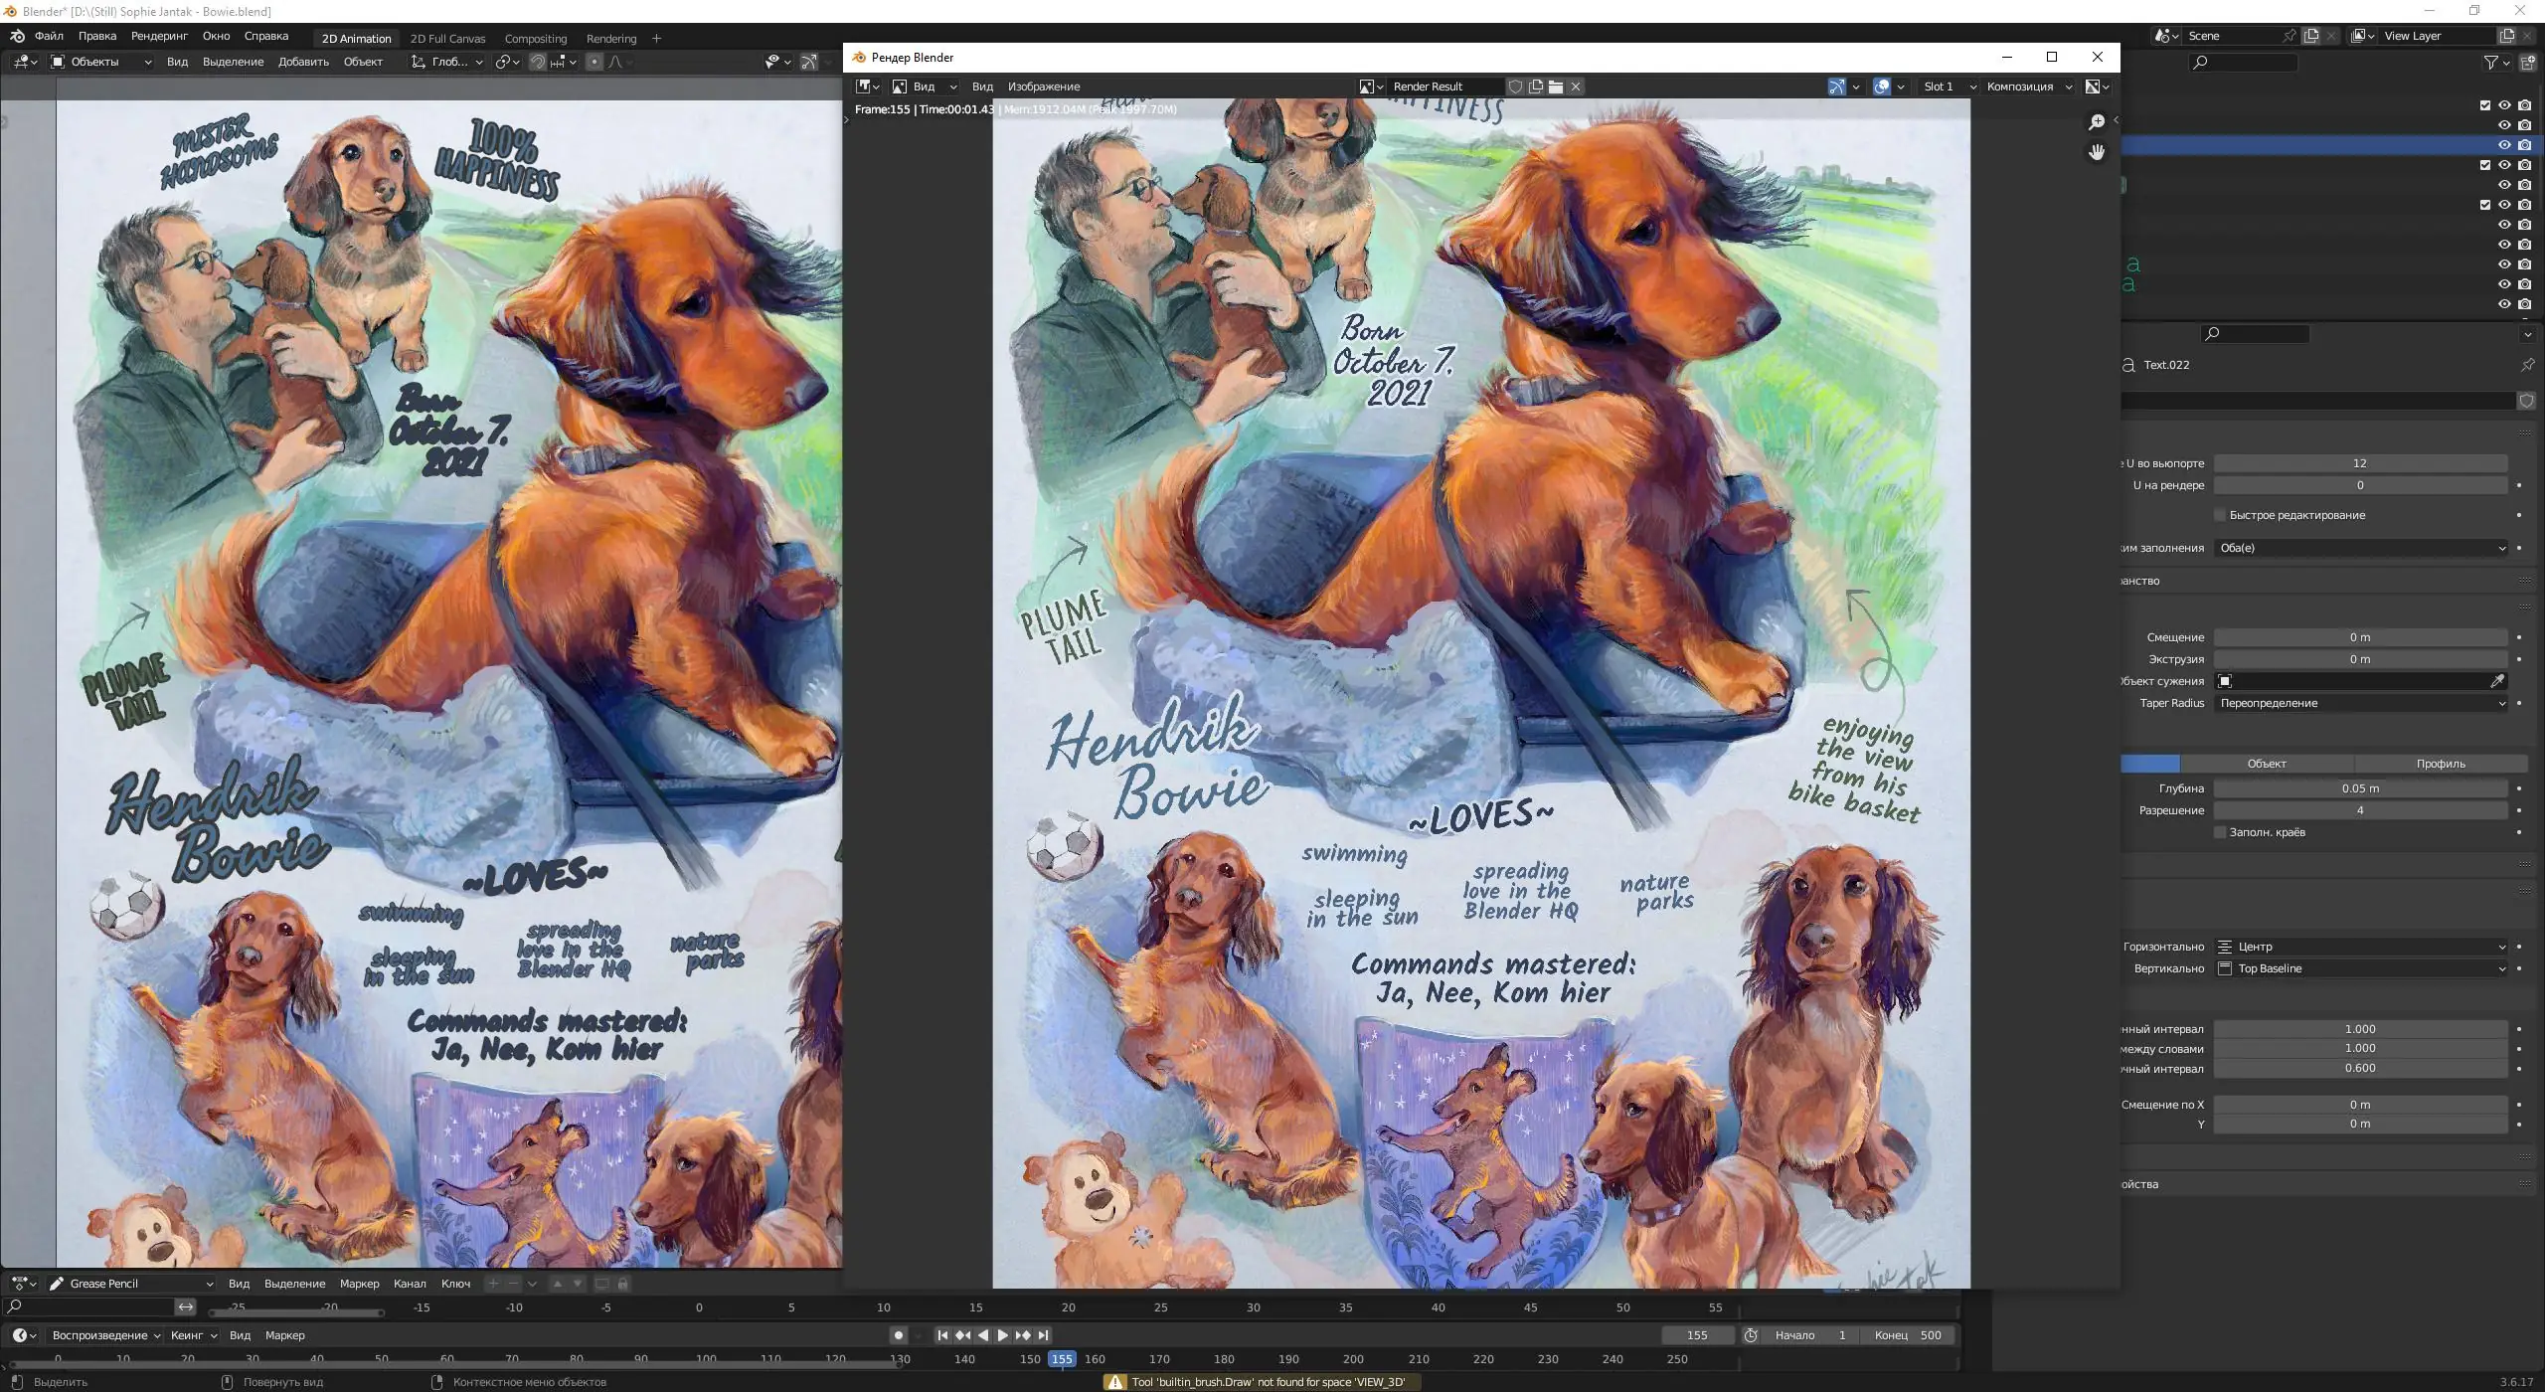2545x1392 pixels.
Task: Open the Рендеринг menu
Action: [159, 36]
